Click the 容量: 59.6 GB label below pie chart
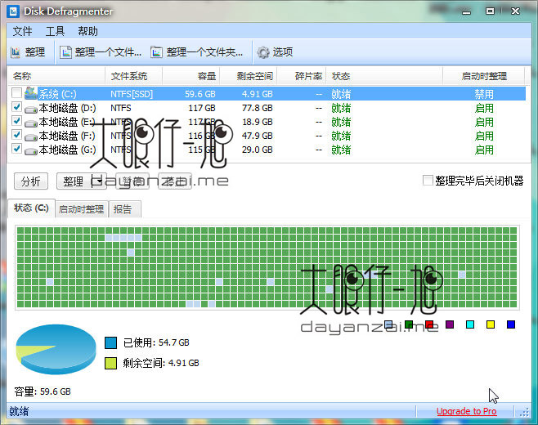The width and height of the screenshot is (538, 425). click(43, 391)
